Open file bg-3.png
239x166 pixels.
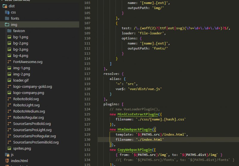click(21, 50)
